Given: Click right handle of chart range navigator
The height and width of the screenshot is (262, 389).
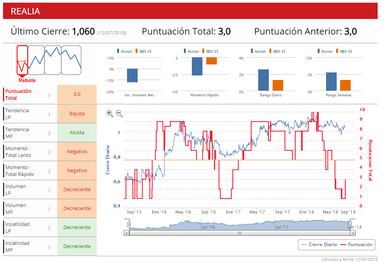Looking at the screenshot, I should tap(350, 224).
